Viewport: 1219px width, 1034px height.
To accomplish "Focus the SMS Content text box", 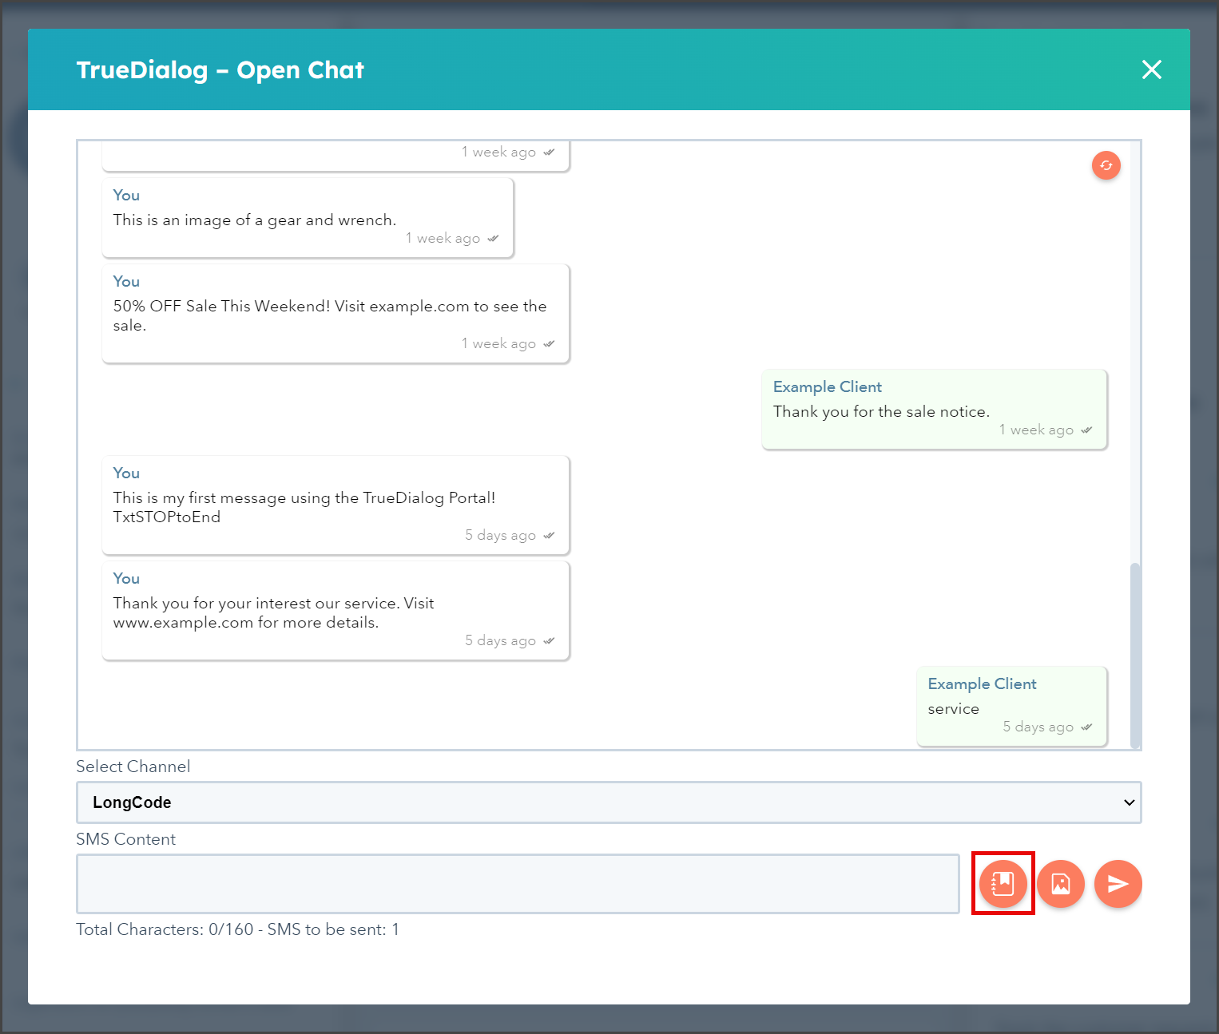I will (518, 884).
